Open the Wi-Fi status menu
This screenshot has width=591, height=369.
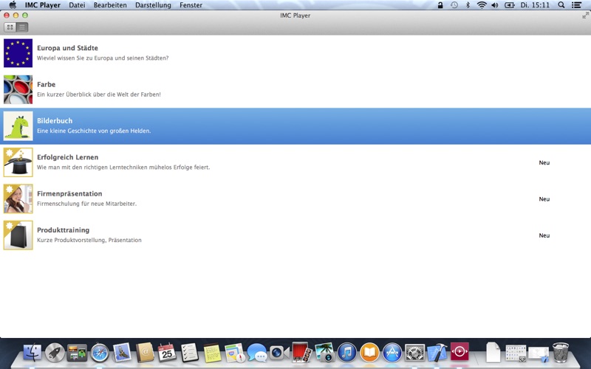[x=482, y=5]
